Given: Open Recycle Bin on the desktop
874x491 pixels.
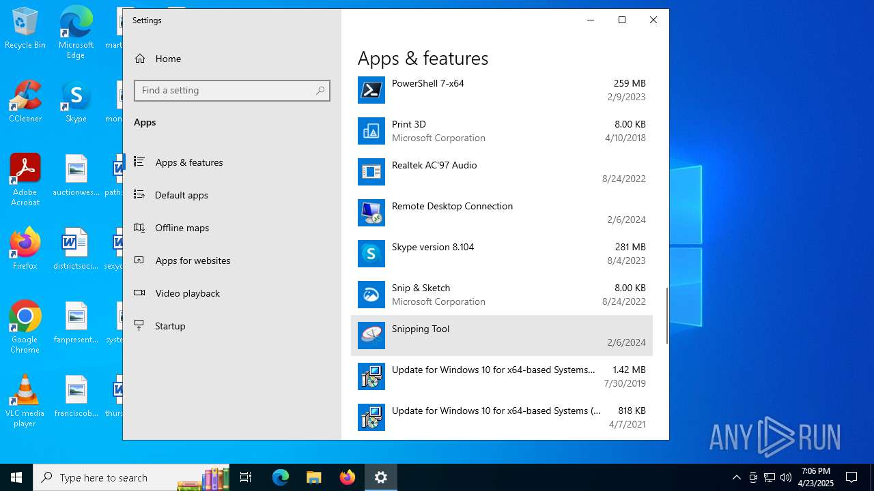Looking at the screenshot, I should click(x=25, y=29).
